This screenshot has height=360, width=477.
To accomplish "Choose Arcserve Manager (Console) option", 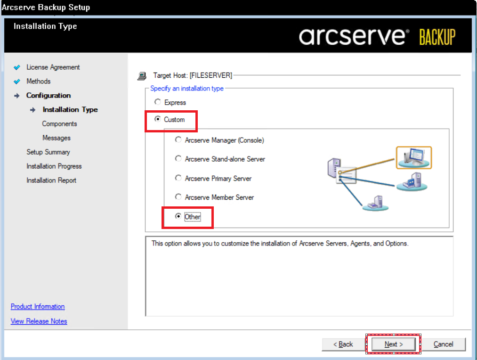I will pyautogui.click(x=178, y=140).
